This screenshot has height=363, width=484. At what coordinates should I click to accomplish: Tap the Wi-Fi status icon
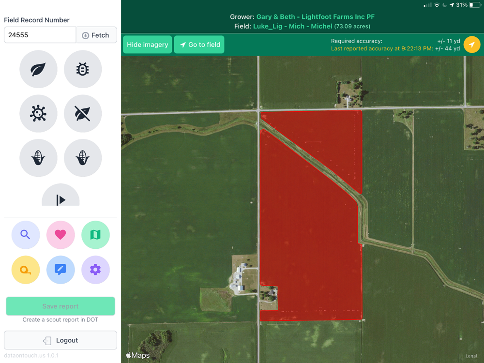click(x=437, y=5)
